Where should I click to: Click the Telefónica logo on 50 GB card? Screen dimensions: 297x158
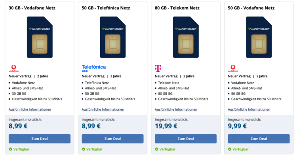click(94, 68)
